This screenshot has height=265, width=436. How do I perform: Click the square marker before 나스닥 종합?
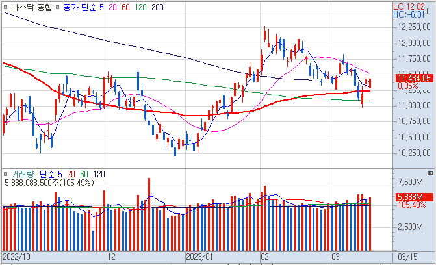pos(6,7)
